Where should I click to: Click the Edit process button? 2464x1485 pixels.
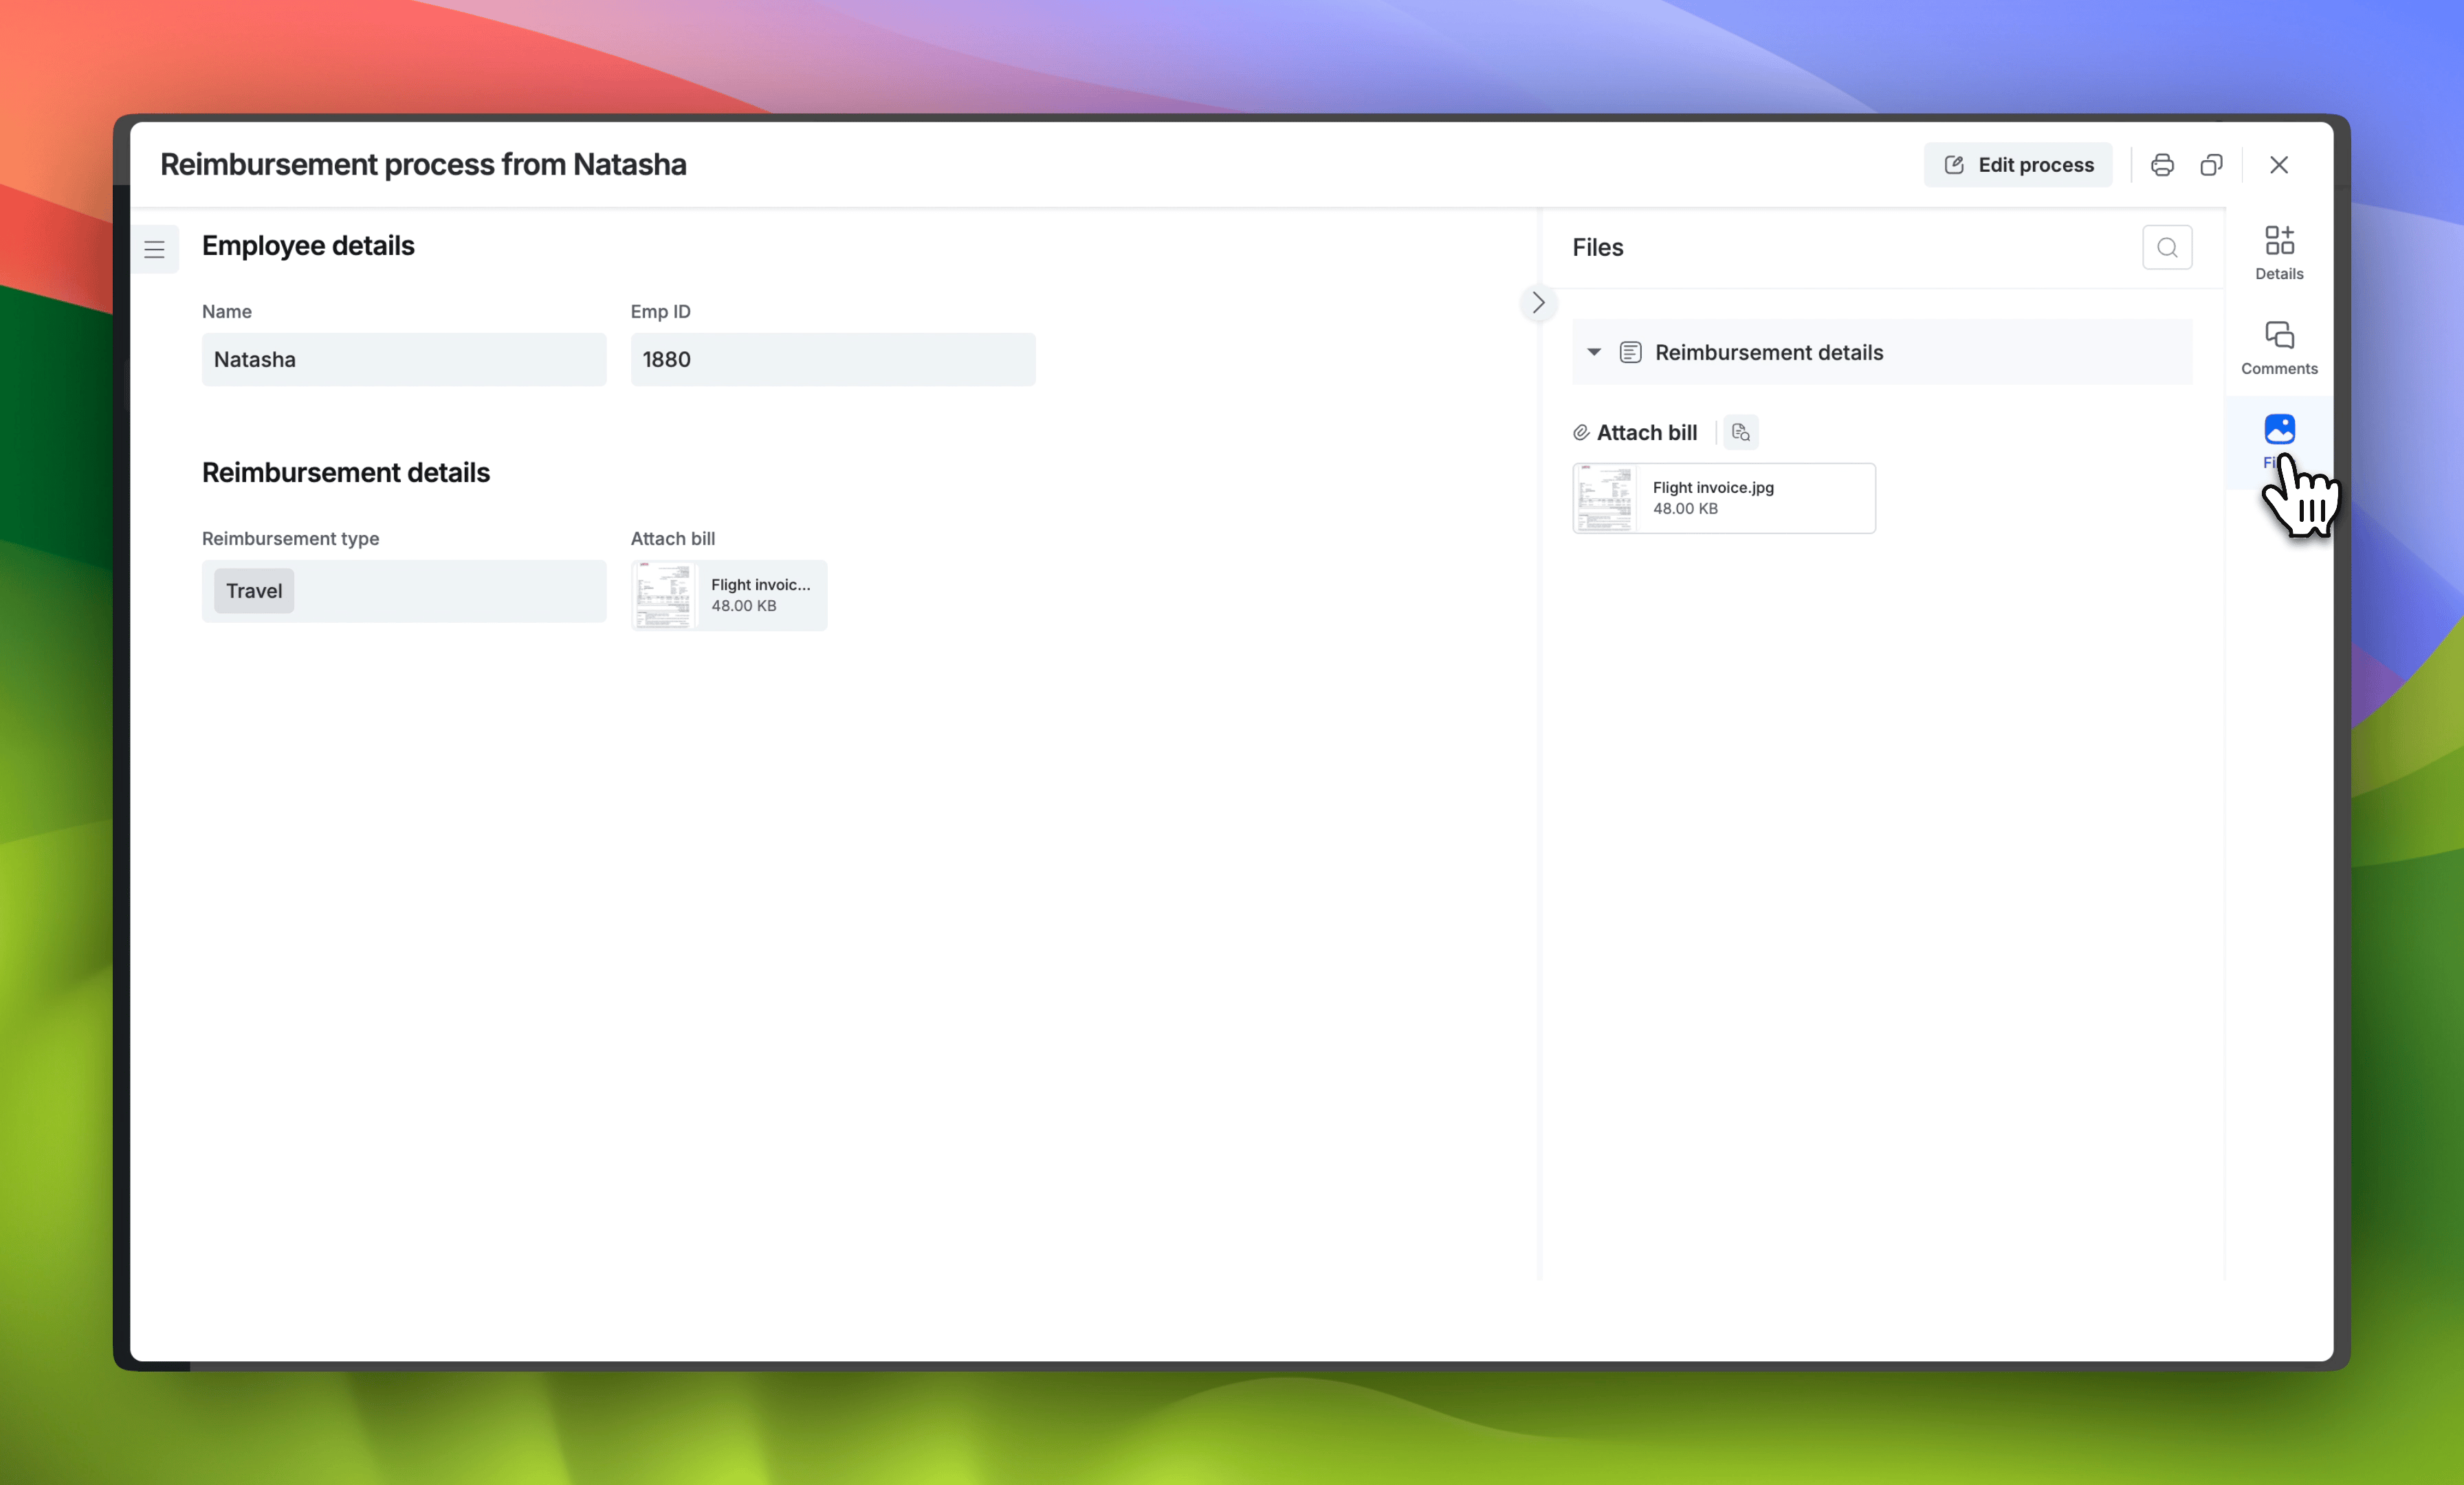(x=2018, y=164)
